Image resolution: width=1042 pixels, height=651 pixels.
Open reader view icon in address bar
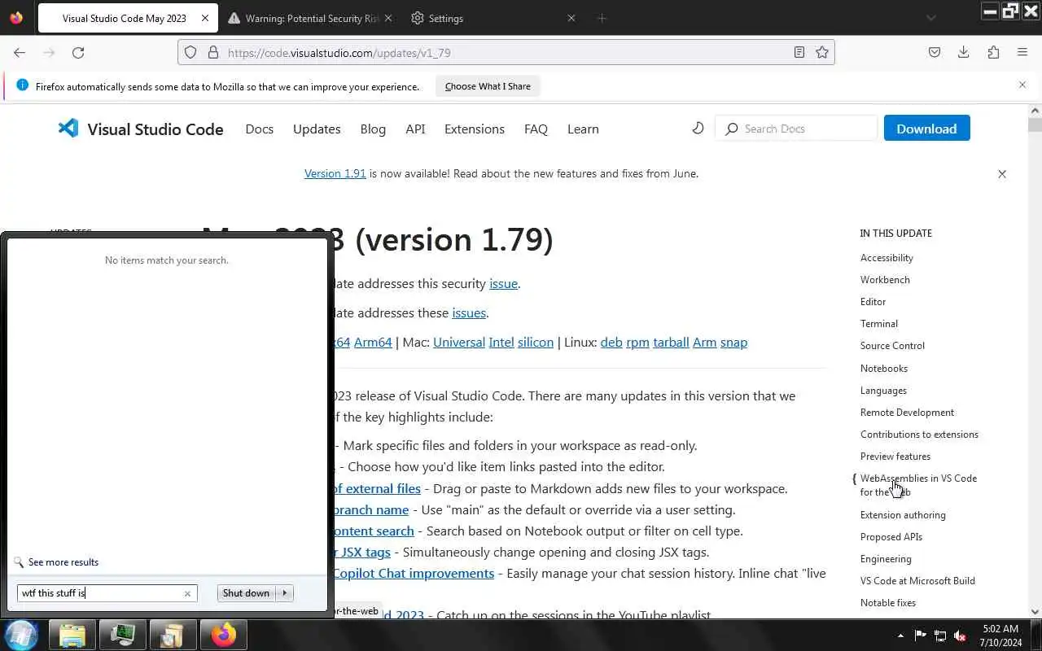click(x=799, y=52)
